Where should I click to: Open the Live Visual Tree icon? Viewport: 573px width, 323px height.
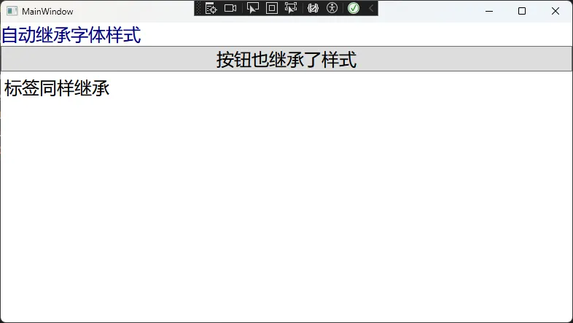(x=211, y=8)
